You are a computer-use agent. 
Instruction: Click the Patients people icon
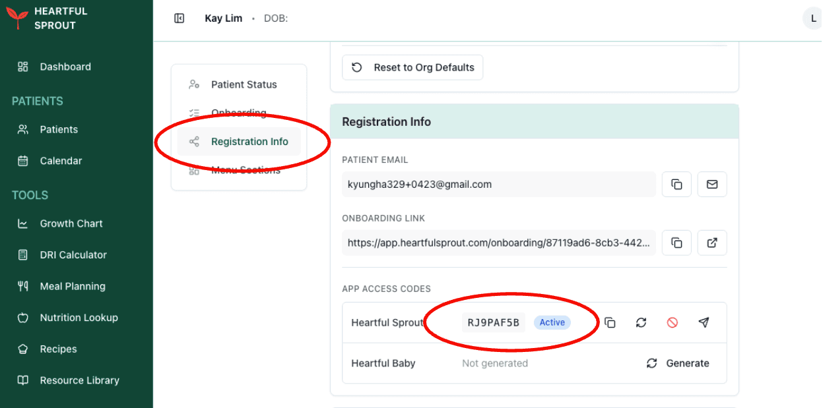click(x=23, y=129)
